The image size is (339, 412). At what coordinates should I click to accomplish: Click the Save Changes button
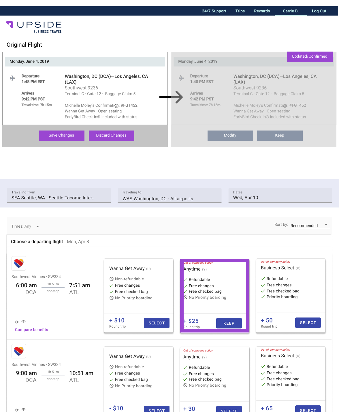click(61, 135)
